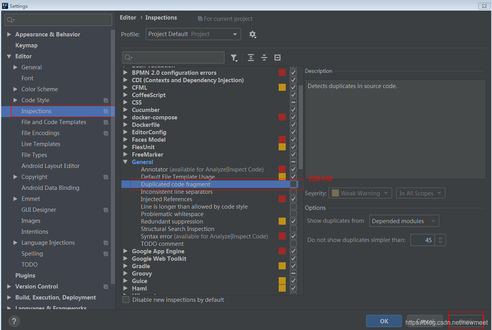492x330 pixels.
Task: Click the settings search input field
Action: pyautogui.click(x=58, y=20)
